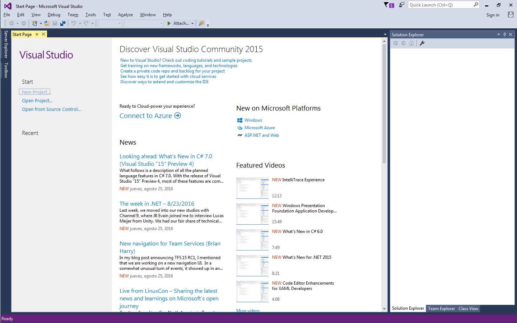Viewport: 517px width, 323px height.
Task: Click the Find in Files toolbar icon
Action: pos(201,23)
